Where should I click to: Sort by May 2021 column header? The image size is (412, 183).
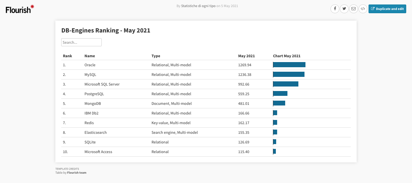247,56
